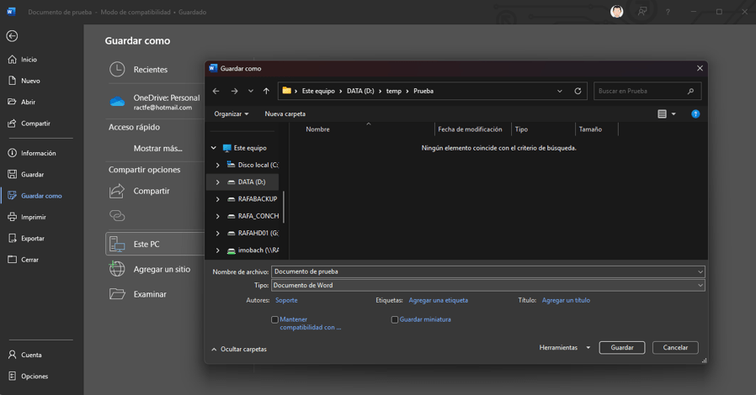Click the back arrow in Word backstage
This screenshot has height=395, width=756.
[x=12, y=36]
